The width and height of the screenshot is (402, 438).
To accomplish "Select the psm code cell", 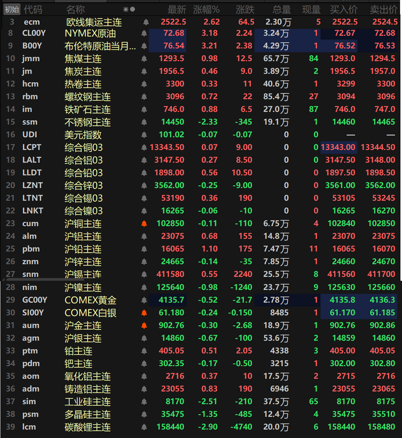I will click(x=31, y=414).
